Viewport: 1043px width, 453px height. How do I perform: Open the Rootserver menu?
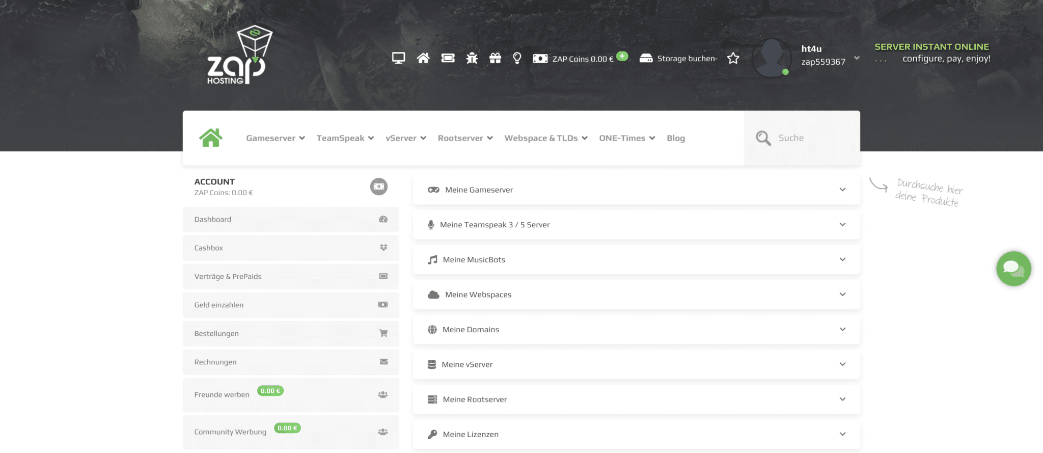coord(465,138)
